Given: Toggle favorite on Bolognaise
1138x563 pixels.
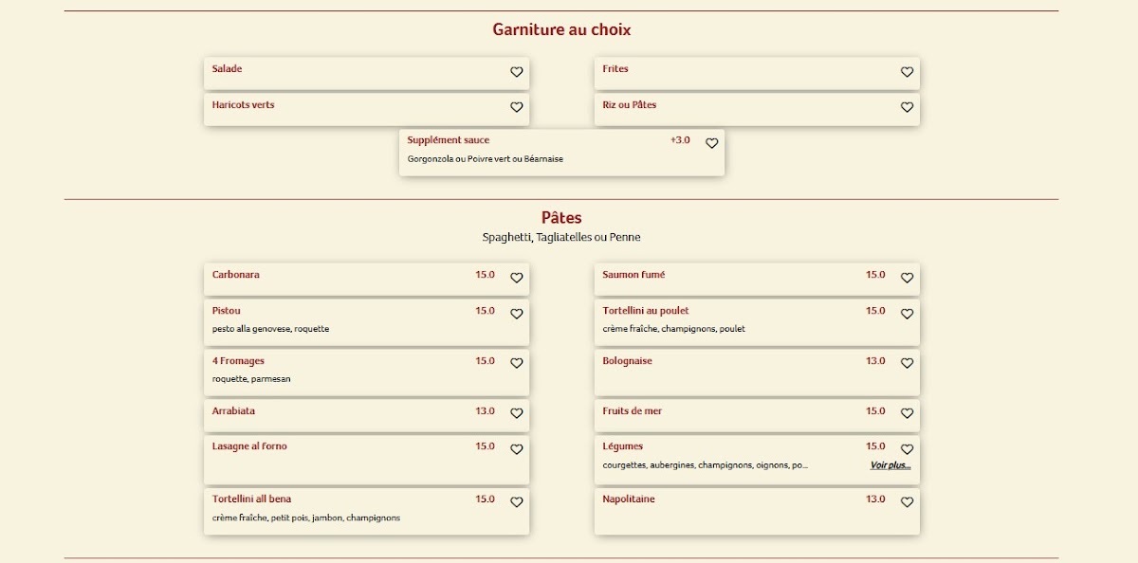Looking at the screenshot, I should coord(907,363).
